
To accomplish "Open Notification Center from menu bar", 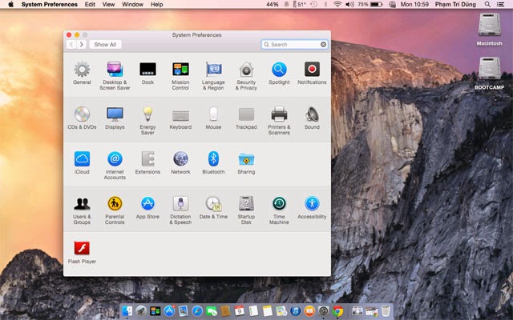I will (500, 4).
